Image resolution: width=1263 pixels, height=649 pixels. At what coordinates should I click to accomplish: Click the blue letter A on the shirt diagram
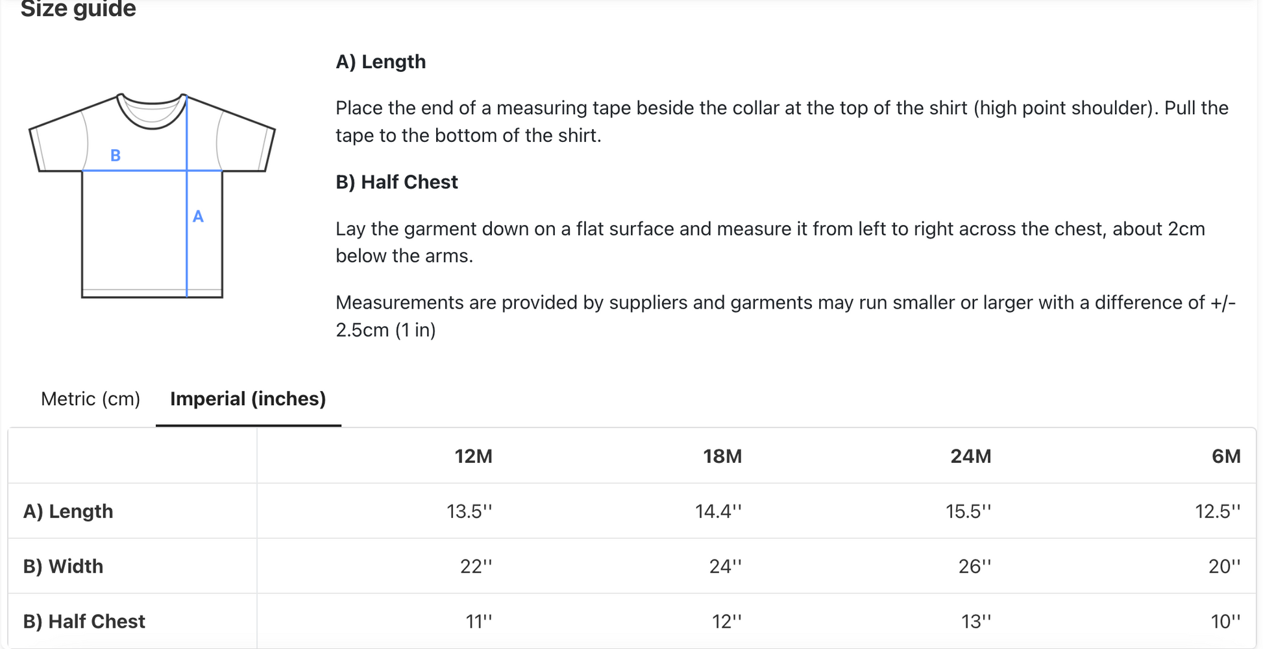pyautogui.click(x=198, y=217)
